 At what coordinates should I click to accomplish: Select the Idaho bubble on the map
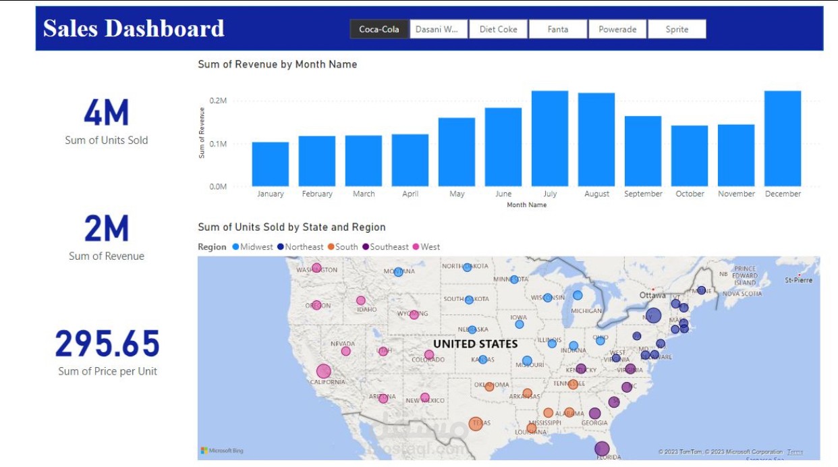pyautogui.click(x=360, y=300)
